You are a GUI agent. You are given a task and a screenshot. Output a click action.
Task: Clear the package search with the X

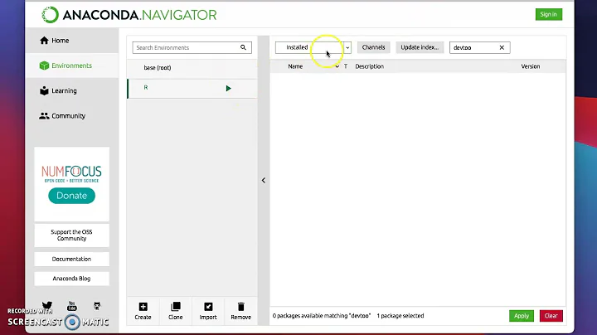(502, 47)
